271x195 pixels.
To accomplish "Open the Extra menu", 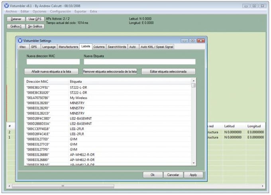I will [x=93, y=12].
